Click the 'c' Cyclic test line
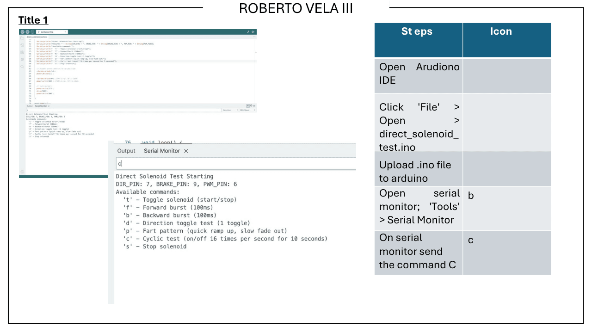 click(x=225, y=239)
